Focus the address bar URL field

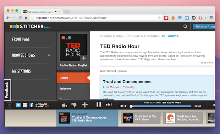(96, 18)
